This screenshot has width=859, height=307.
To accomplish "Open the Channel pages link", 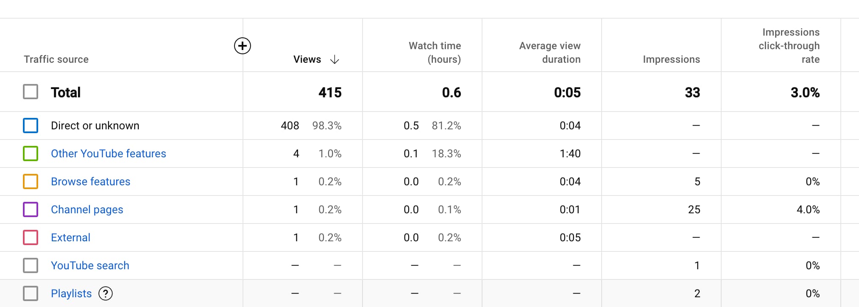I will click(x=87, y=209).
